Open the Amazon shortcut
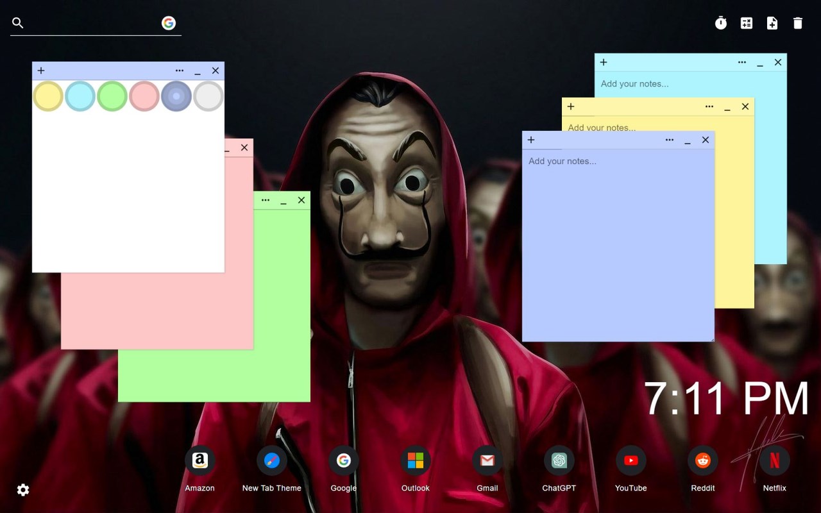This screenshot has height=513, width=821. tap(199, 461)
